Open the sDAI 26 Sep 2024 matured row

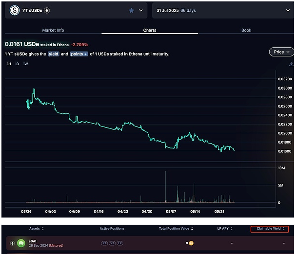pyautogui.click(x=150, y=243)
